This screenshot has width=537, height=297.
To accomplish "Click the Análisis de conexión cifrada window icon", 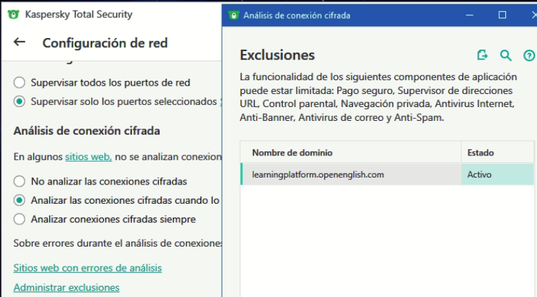I will [x=234, y=15].
